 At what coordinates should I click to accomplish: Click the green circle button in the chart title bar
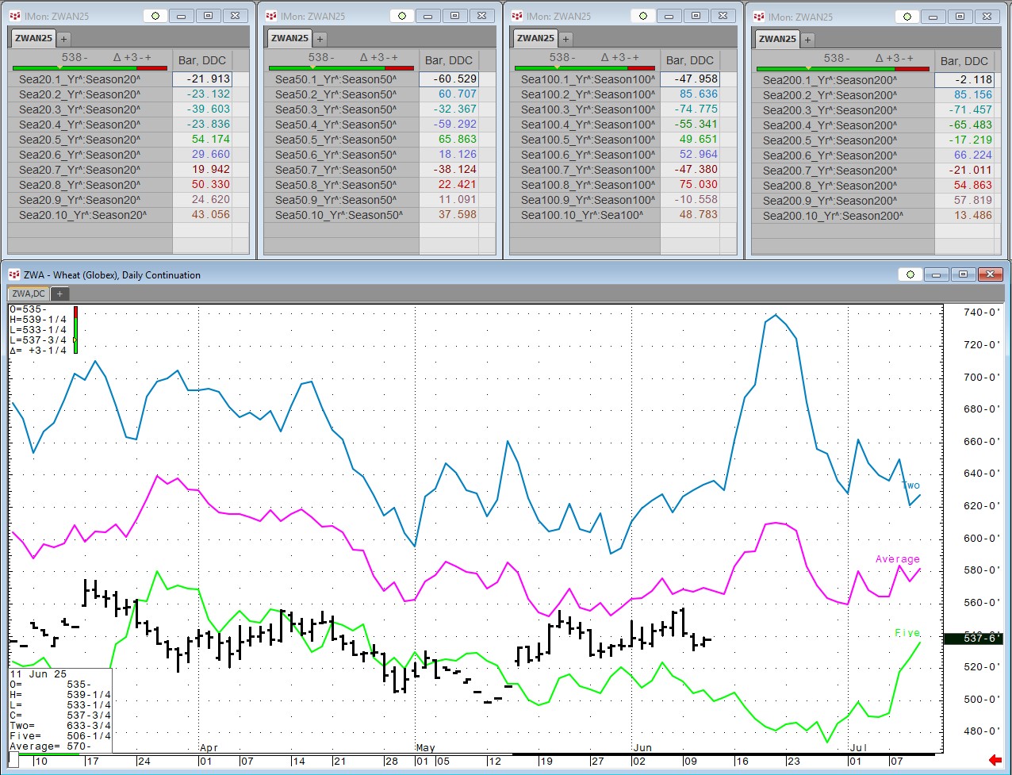[x=910, y=274]
